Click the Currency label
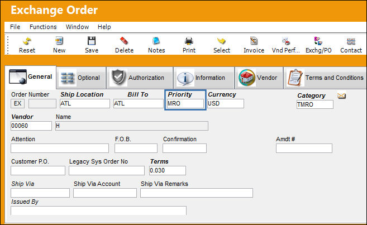The height and width of the screenshot is (225, 367). tap(222, 94)
